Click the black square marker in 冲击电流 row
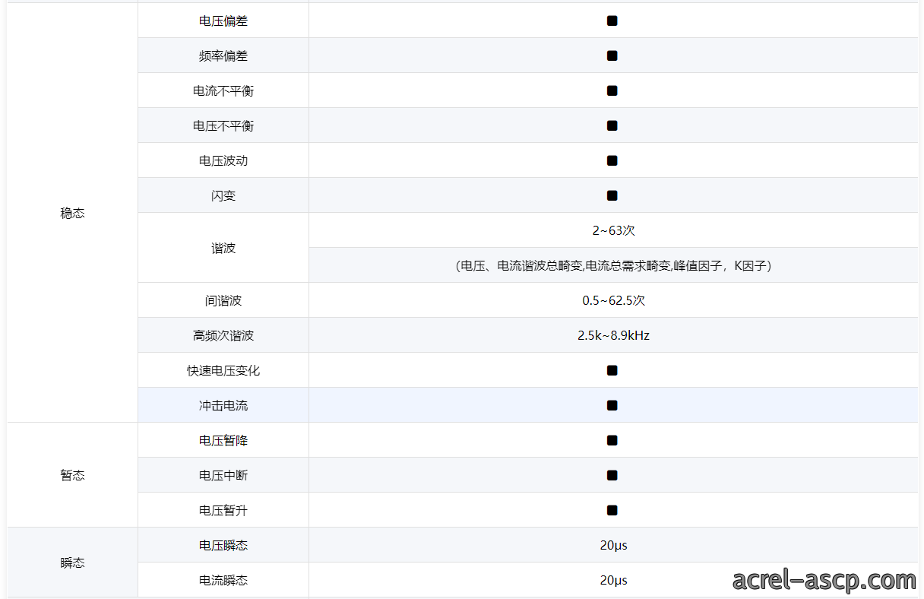 click(x=612, y=405)
